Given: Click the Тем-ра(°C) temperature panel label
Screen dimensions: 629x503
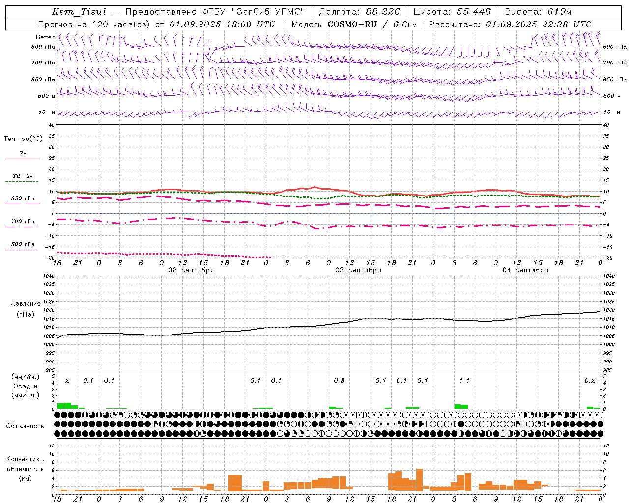Looking at the screenshot, I should pyautogui.click(x=23, y=139).
